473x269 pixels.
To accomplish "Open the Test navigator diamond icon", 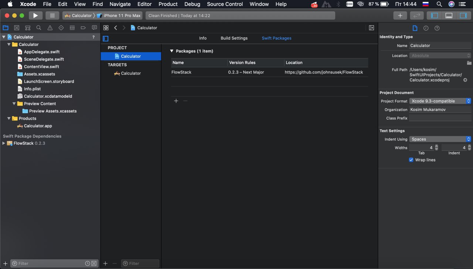I will coord(61,28).
